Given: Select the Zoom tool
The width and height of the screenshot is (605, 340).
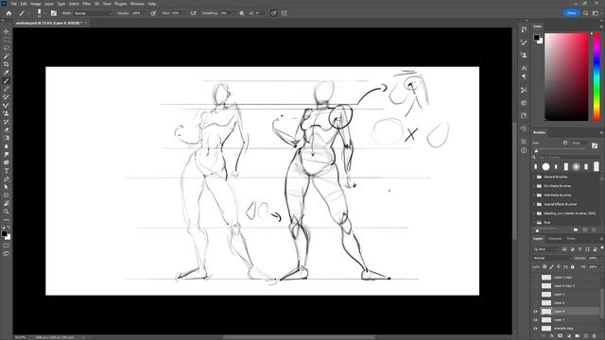Looking at the screenshot, I should 7,212.
